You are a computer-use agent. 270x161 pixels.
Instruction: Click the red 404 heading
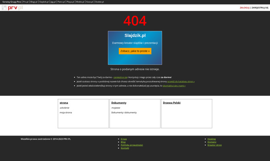tap(135, 21)
